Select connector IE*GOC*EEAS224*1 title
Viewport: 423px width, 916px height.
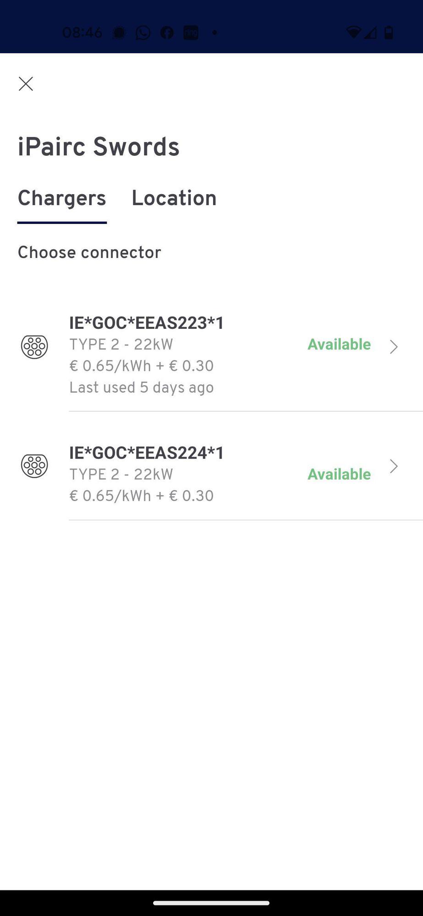147,453
